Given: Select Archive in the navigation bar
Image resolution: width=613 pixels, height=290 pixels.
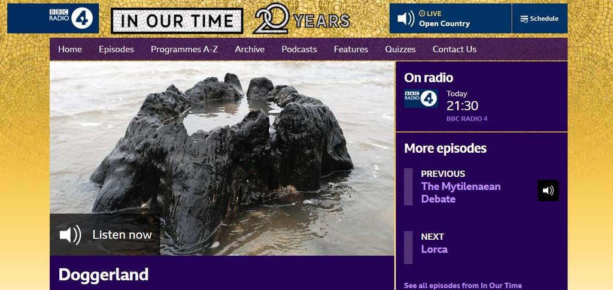Looking at the screenshot, I should tap(250, 49).
